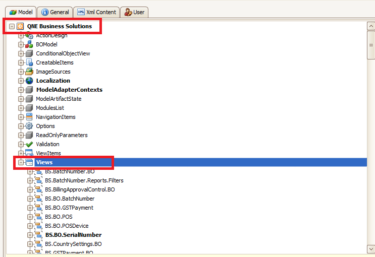Click the Views node icon
375x257 pixels.
[29, 162]
